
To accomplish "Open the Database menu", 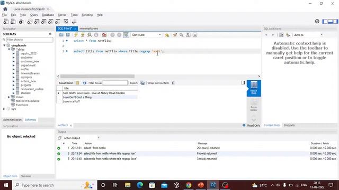I will (x=48, y=15).
